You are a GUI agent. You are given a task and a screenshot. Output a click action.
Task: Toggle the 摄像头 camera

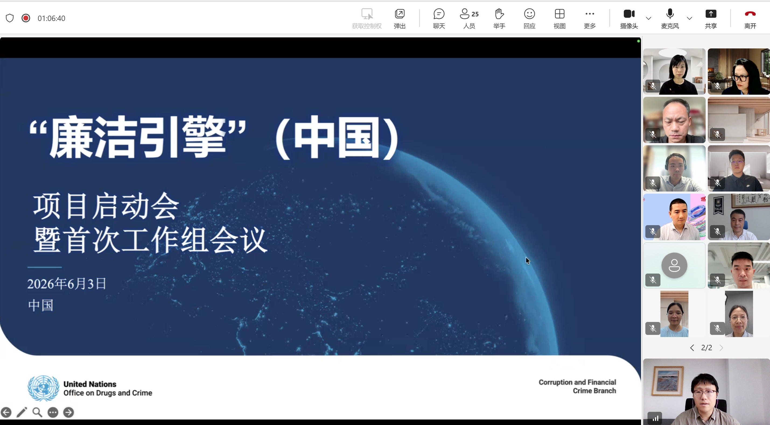tap(629, 19)
